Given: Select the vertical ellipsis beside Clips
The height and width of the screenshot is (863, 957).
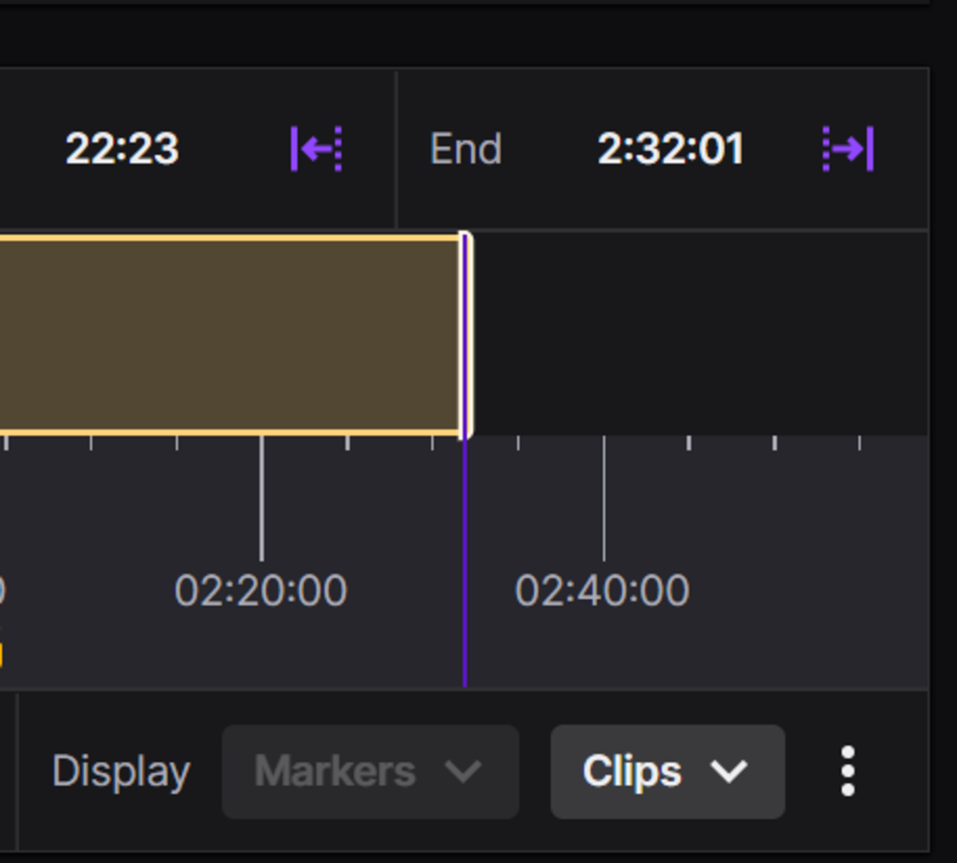Looking at the screenshot, I should click(x=848, y=772).
